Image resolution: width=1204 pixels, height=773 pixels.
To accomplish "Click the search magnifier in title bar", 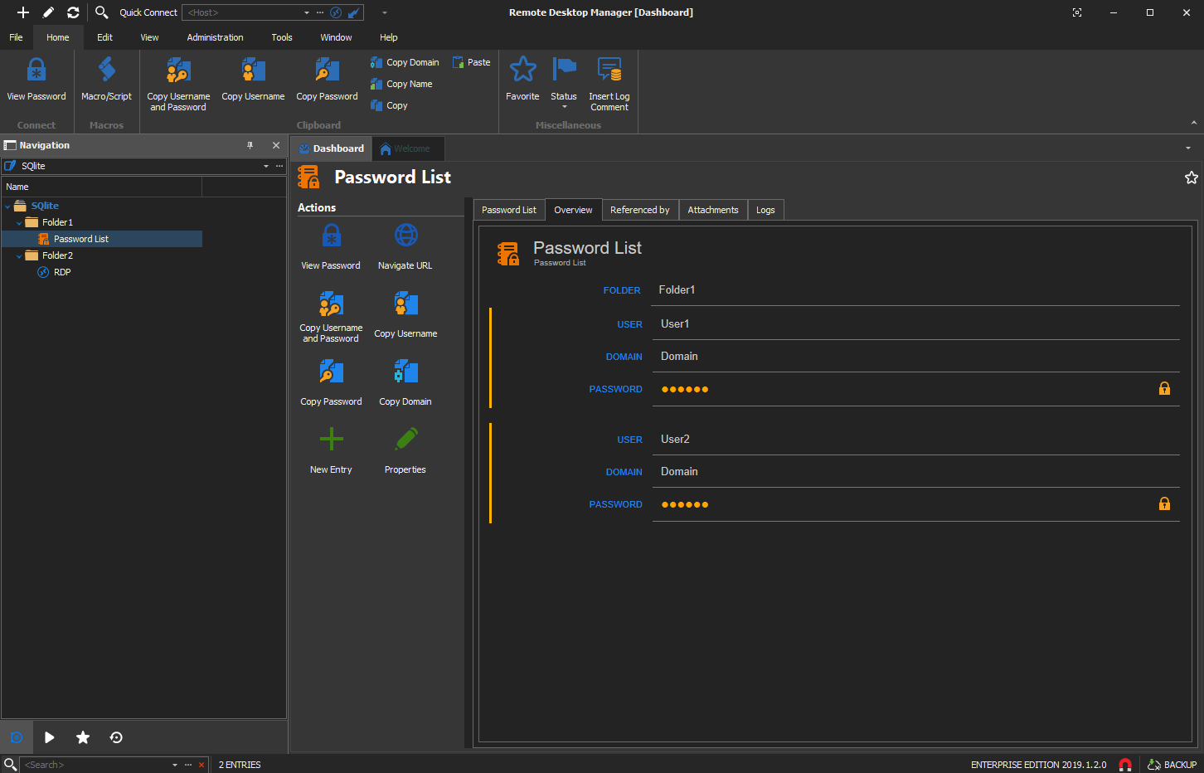I will pos(101,12).
